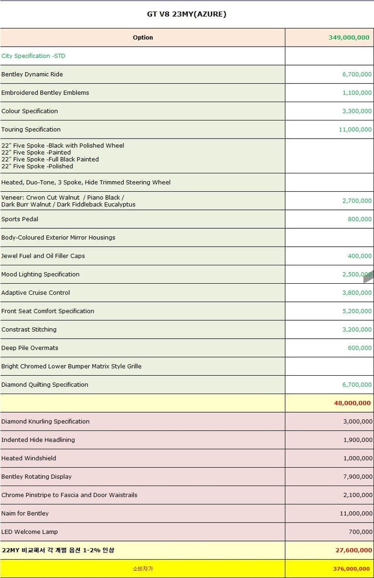Image resolution: width=374 pixels, height=578 pixels.
Task: Click Heated Windshield price 1,000,000
Action: click(358, 459)
